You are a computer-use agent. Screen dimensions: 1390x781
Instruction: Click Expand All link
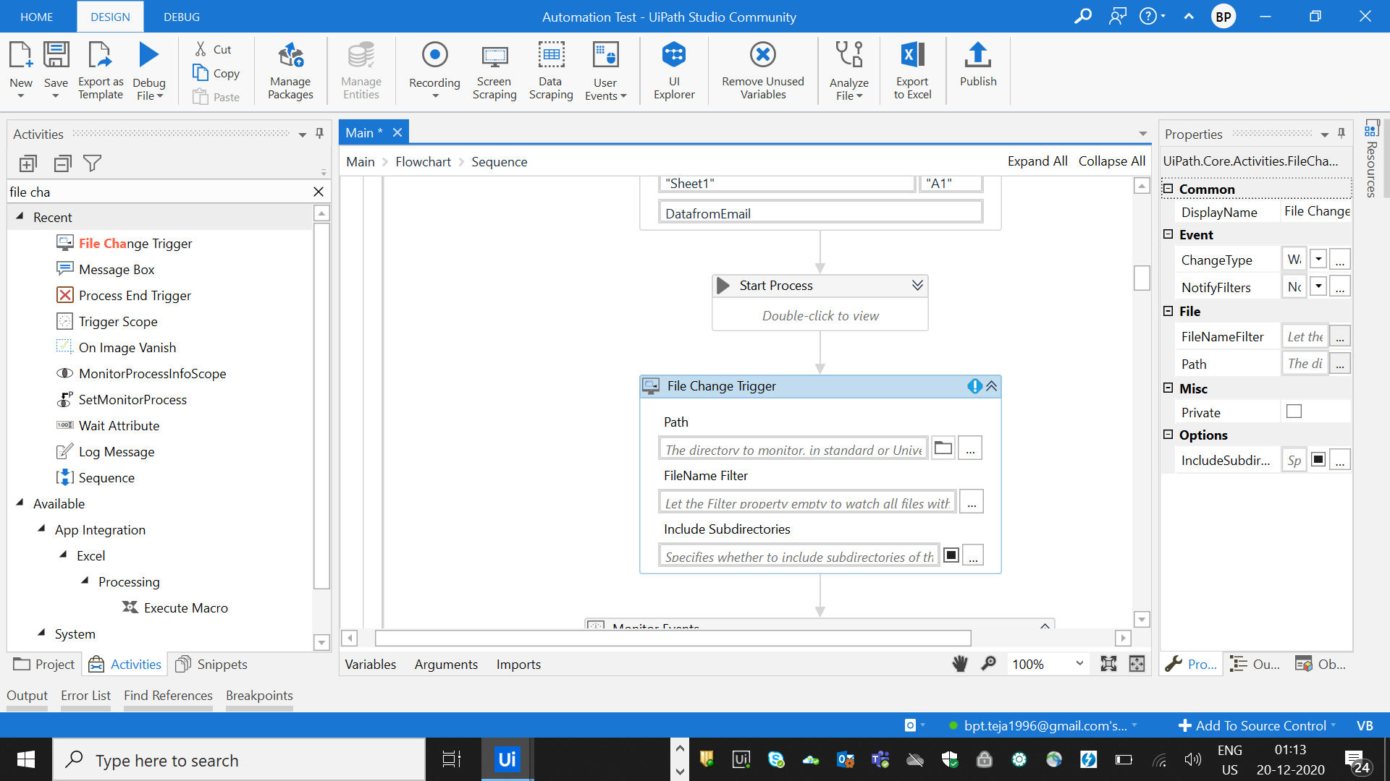coord(1037,161)
